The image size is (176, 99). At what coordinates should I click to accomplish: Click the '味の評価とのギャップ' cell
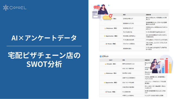pos(128,28)
